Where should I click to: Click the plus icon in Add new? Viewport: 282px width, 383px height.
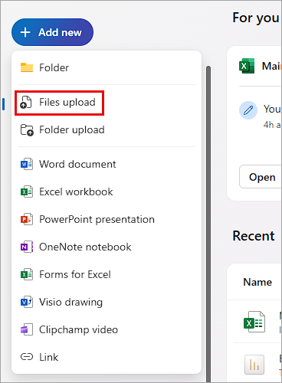[25, 32]
